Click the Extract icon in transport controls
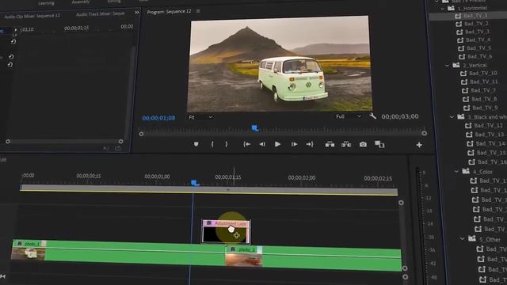This screenshot has height=285, width=507. [346, 144]
